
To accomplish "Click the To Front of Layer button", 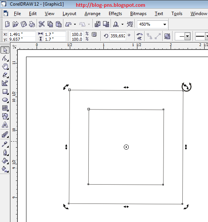I will (167, 36).
